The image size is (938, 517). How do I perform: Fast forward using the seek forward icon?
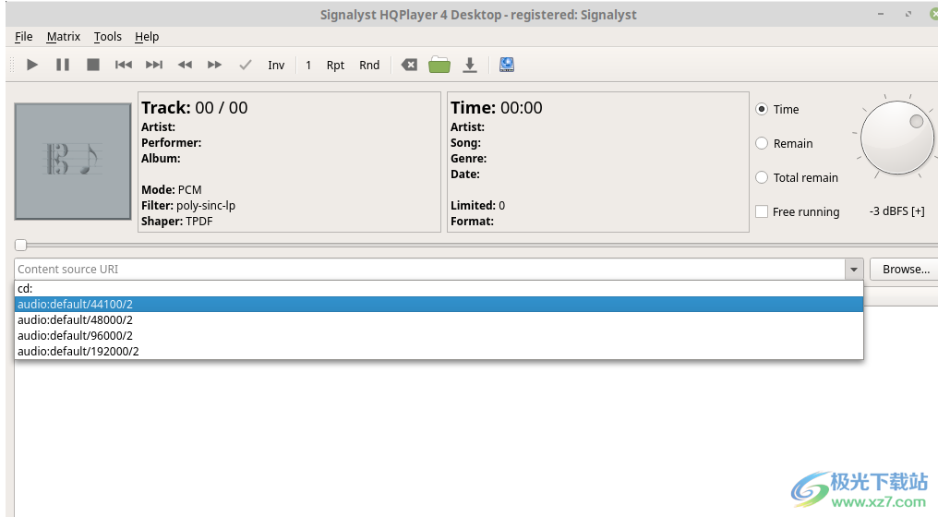tap(215, 65)
